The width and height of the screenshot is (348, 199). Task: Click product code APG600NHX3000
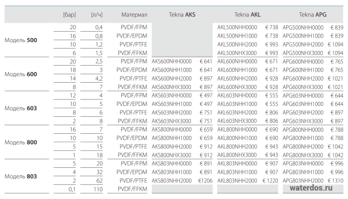303,87
